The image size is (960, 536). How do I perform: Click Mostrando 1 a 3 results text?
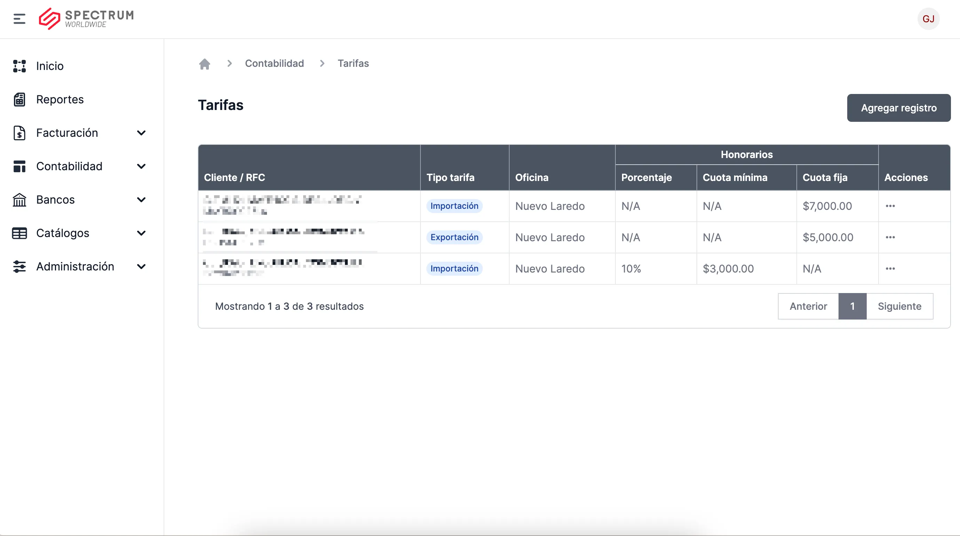(289, 306)
